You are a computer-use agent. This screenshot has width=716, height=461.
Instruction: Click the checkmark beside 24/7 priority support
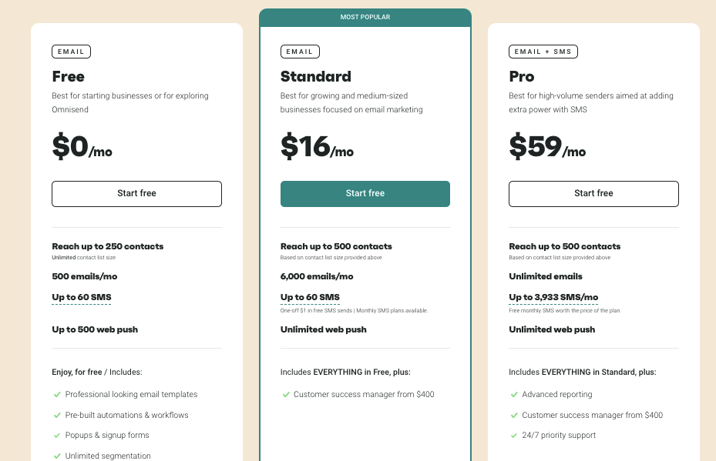pos(514,435)
